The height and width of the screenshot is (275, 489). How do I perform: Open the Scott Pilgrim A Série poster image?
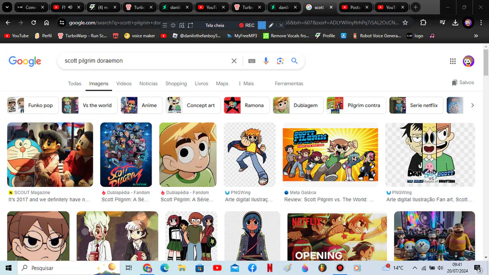(126, 155)
